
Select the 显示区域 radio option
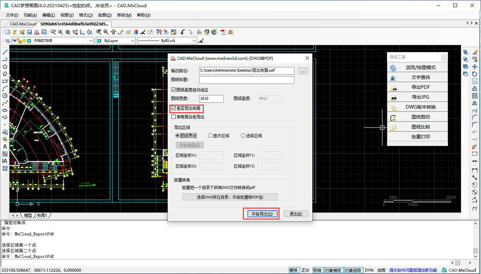click(x=210, y=136)
